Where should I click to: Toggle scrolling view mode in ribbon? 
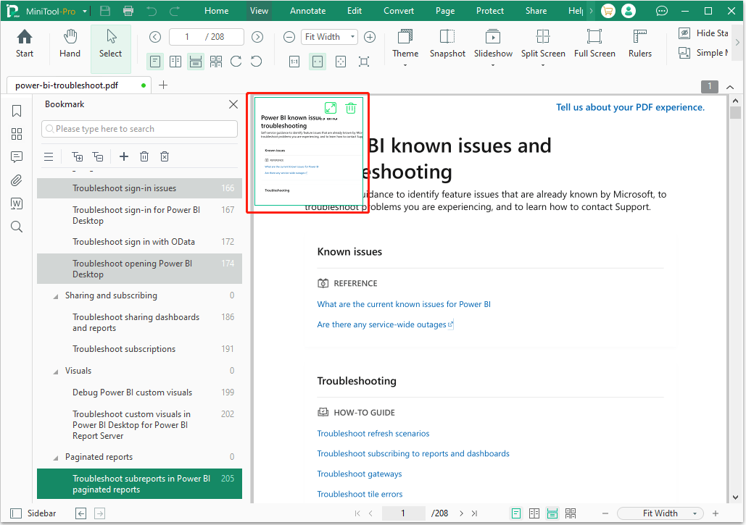tap(196, 62)
